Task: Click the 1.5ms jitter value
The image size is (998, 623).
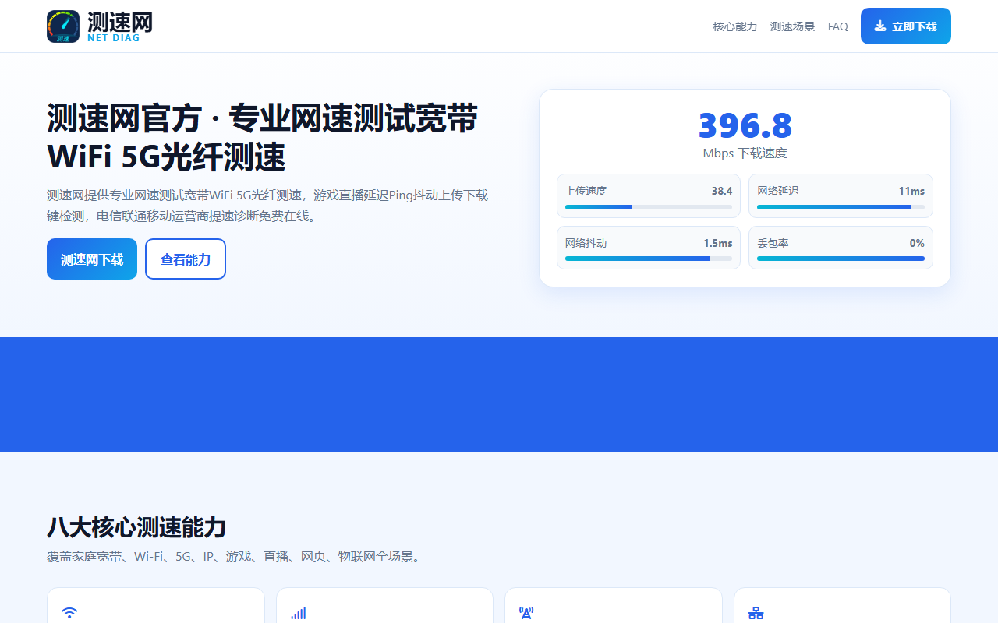Action: 718,243
